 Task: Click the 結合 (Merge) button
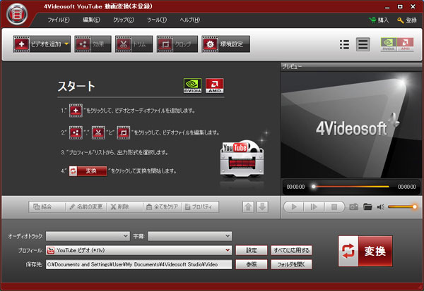42,207
